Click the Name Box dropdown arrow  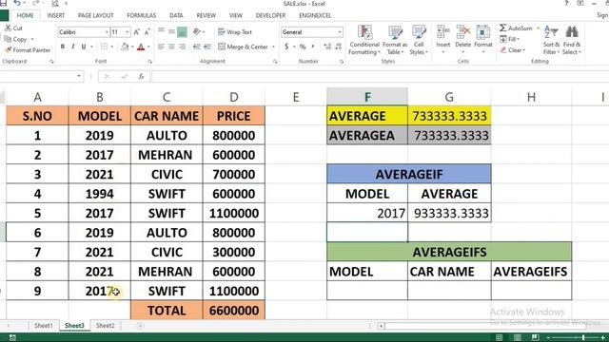(x=79, y=76)
